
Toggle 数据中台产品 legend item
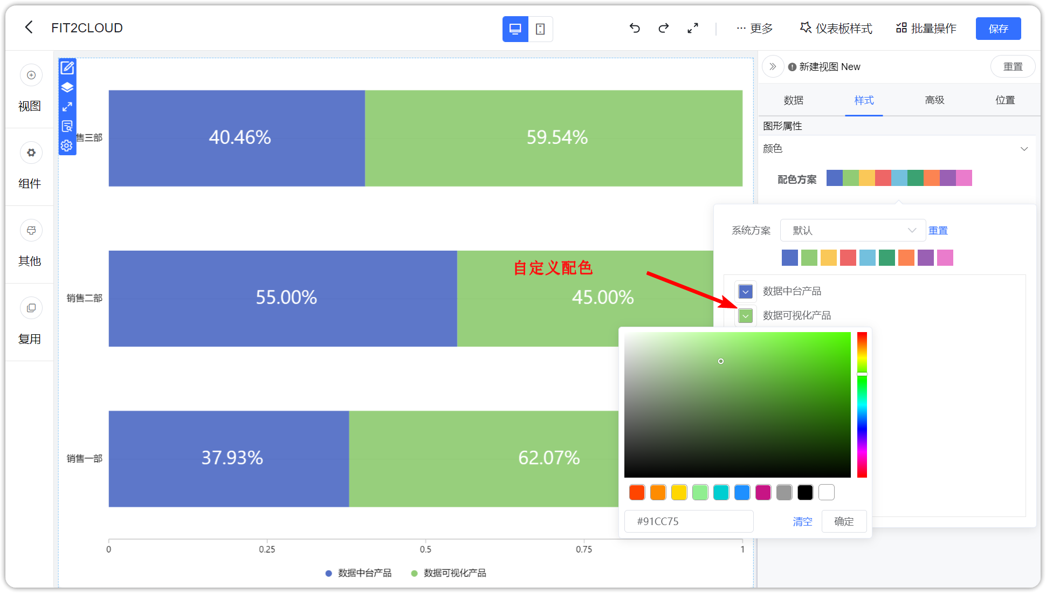(x=359, y=573)
